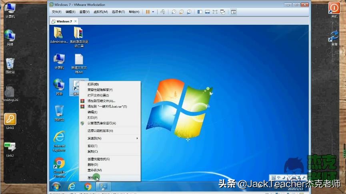Choose 兼容性疑难解答(Y) in context menu
The image size is (346, 194).
(x=110, y=90)
